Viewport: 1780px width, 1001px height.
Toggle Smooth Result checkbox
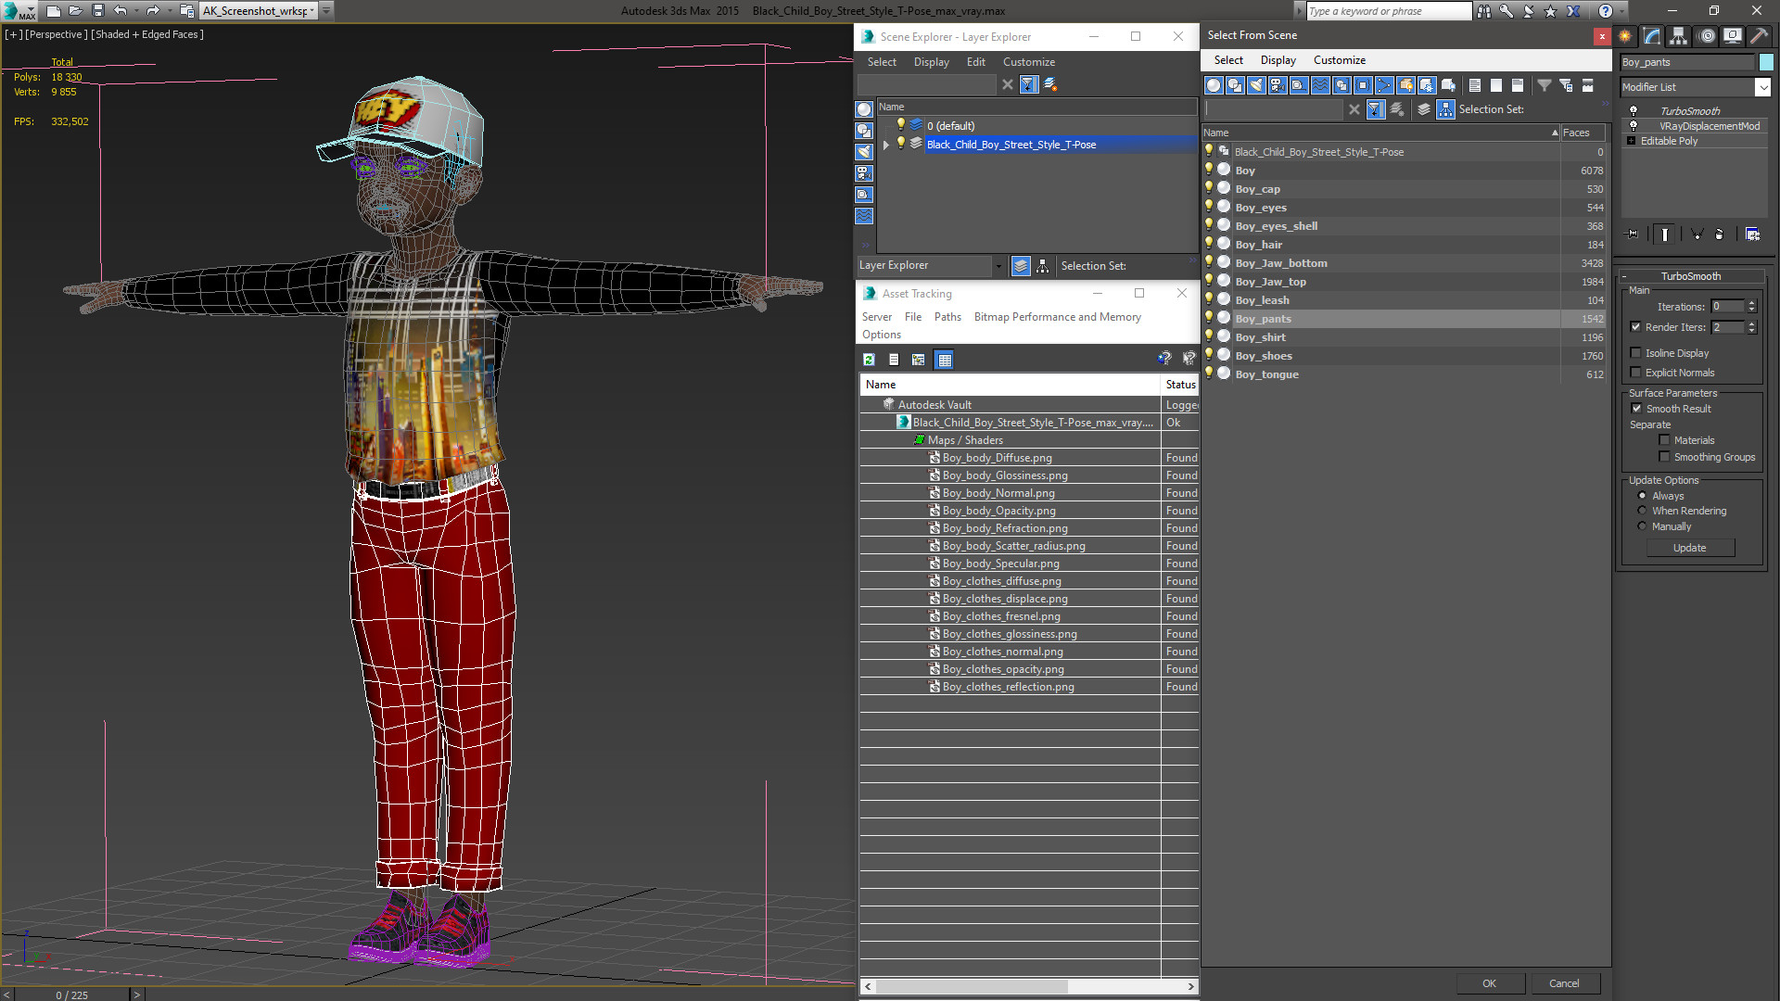(x=1637, y=409)
